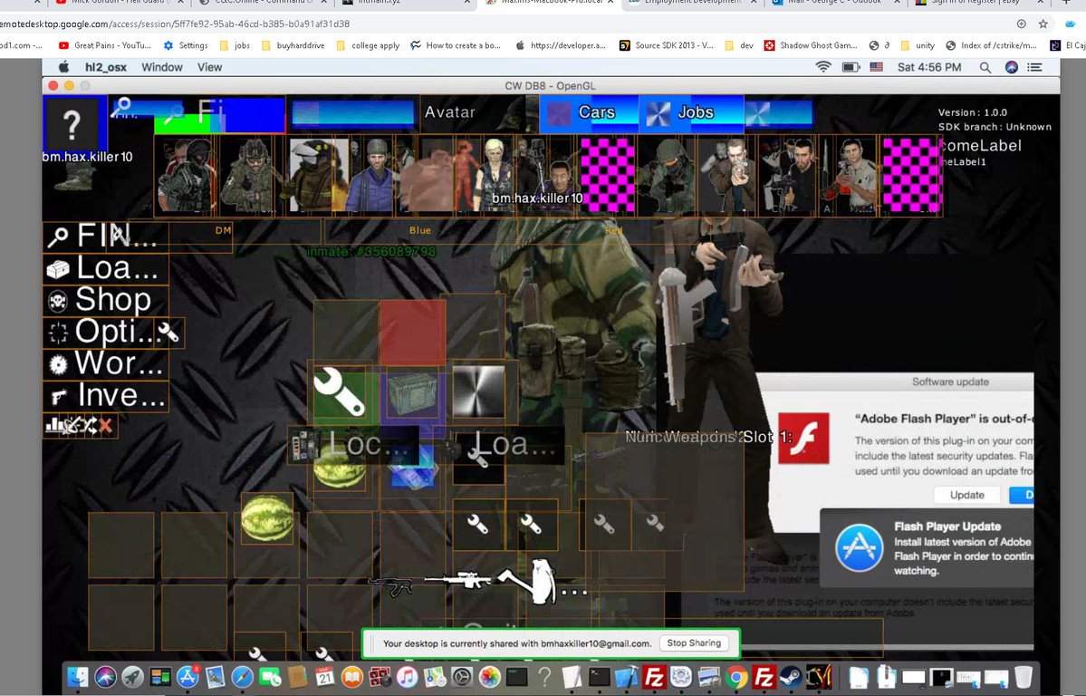Select the Red team label
1086x696 pixels.
[x=613, y=230]
